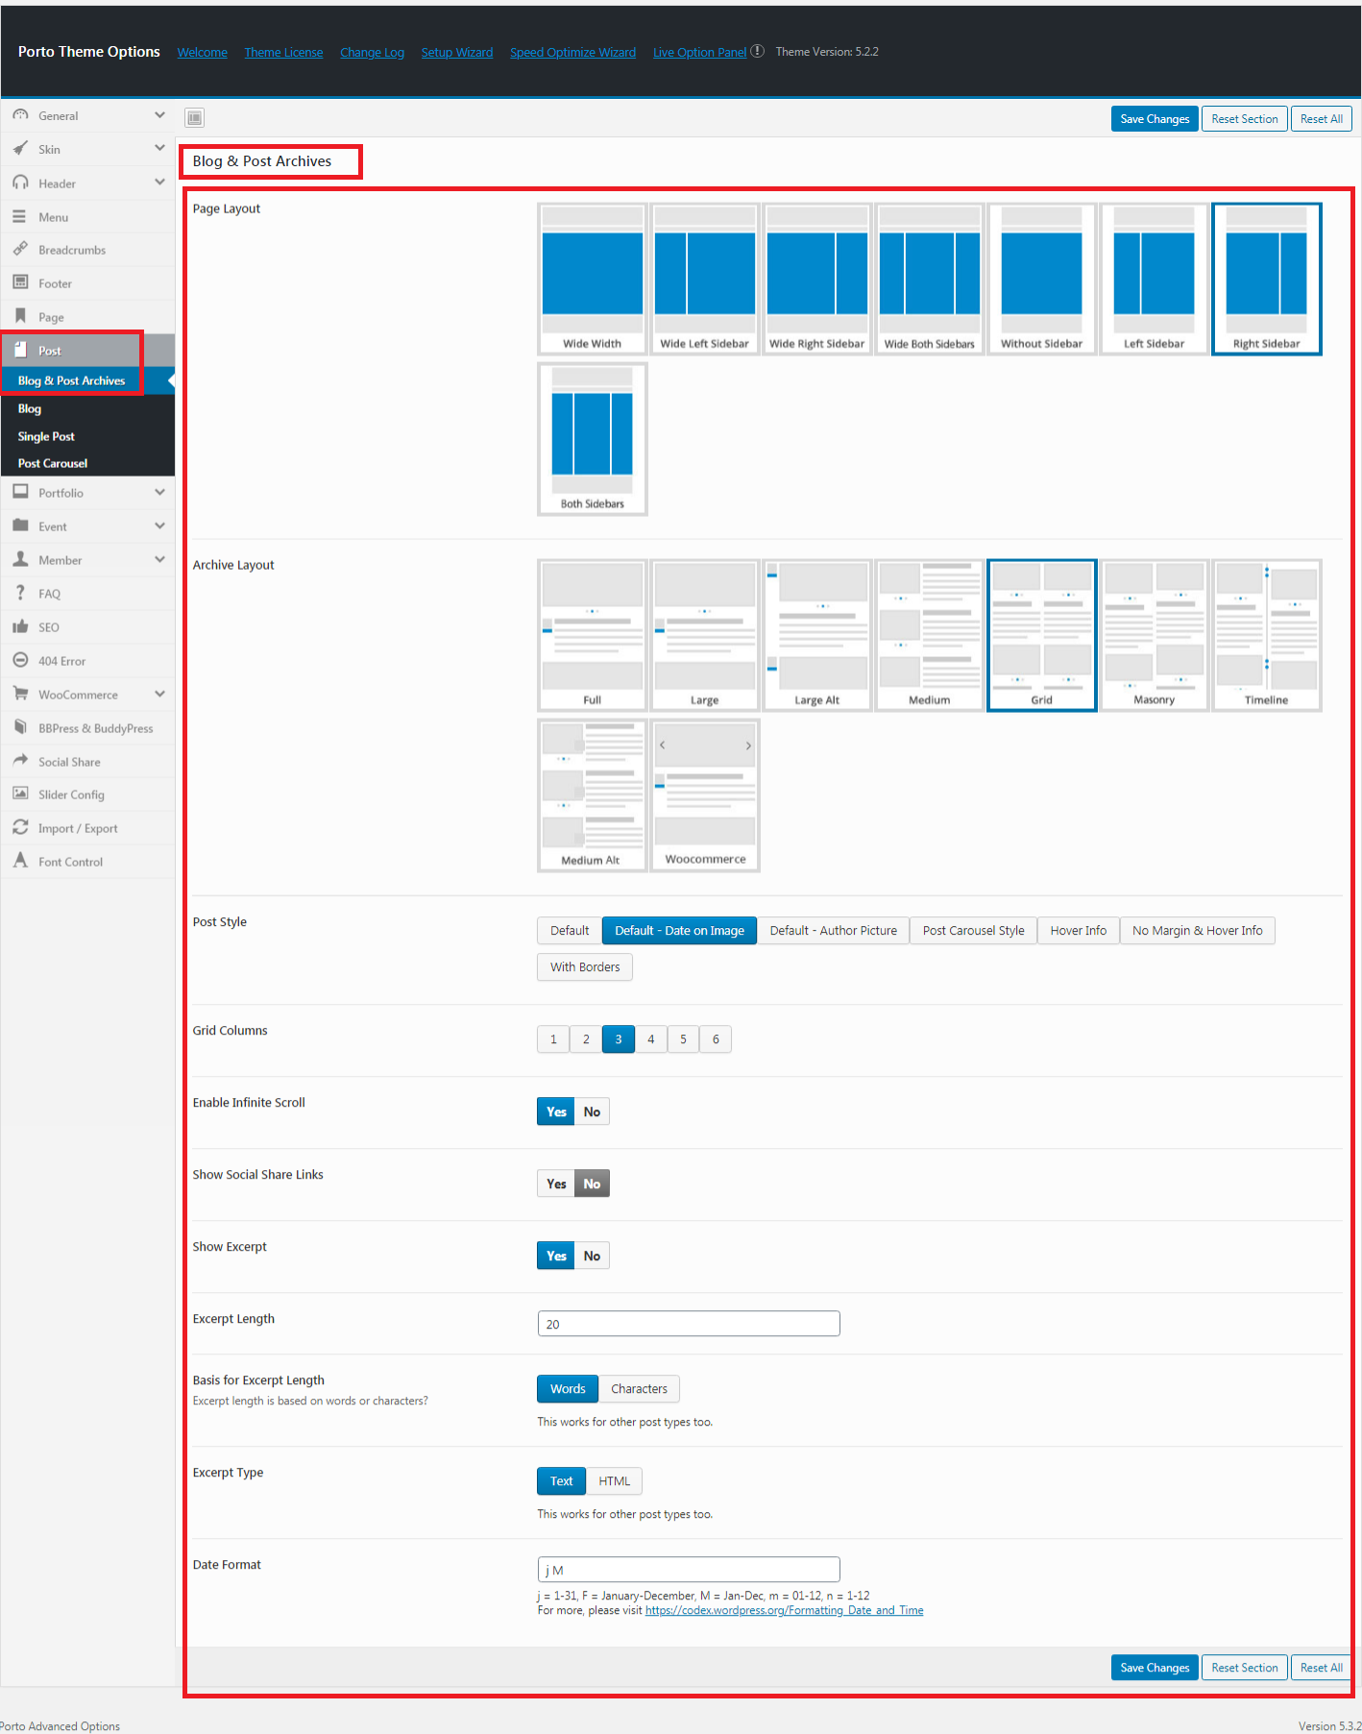The height and width of the screenshot is (1734, 1362).
Task: Select Hover Info post style
Action: (x=1078, y=931)
